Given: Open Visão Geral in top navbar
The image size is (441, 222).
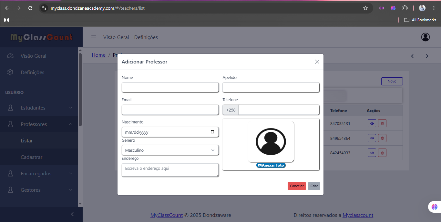Looking at the screenshot, I should 116,37.
